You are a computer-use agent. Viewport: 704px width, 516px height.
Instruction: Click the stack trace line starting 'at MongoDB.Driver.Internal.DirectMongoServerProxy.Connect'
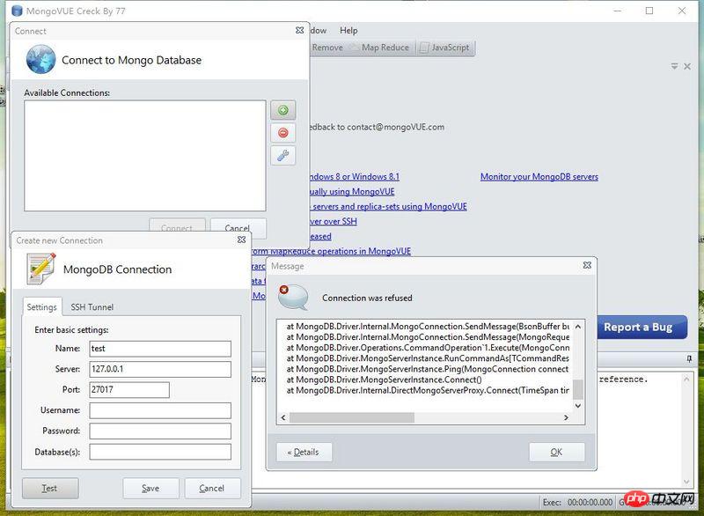(428, 390)
